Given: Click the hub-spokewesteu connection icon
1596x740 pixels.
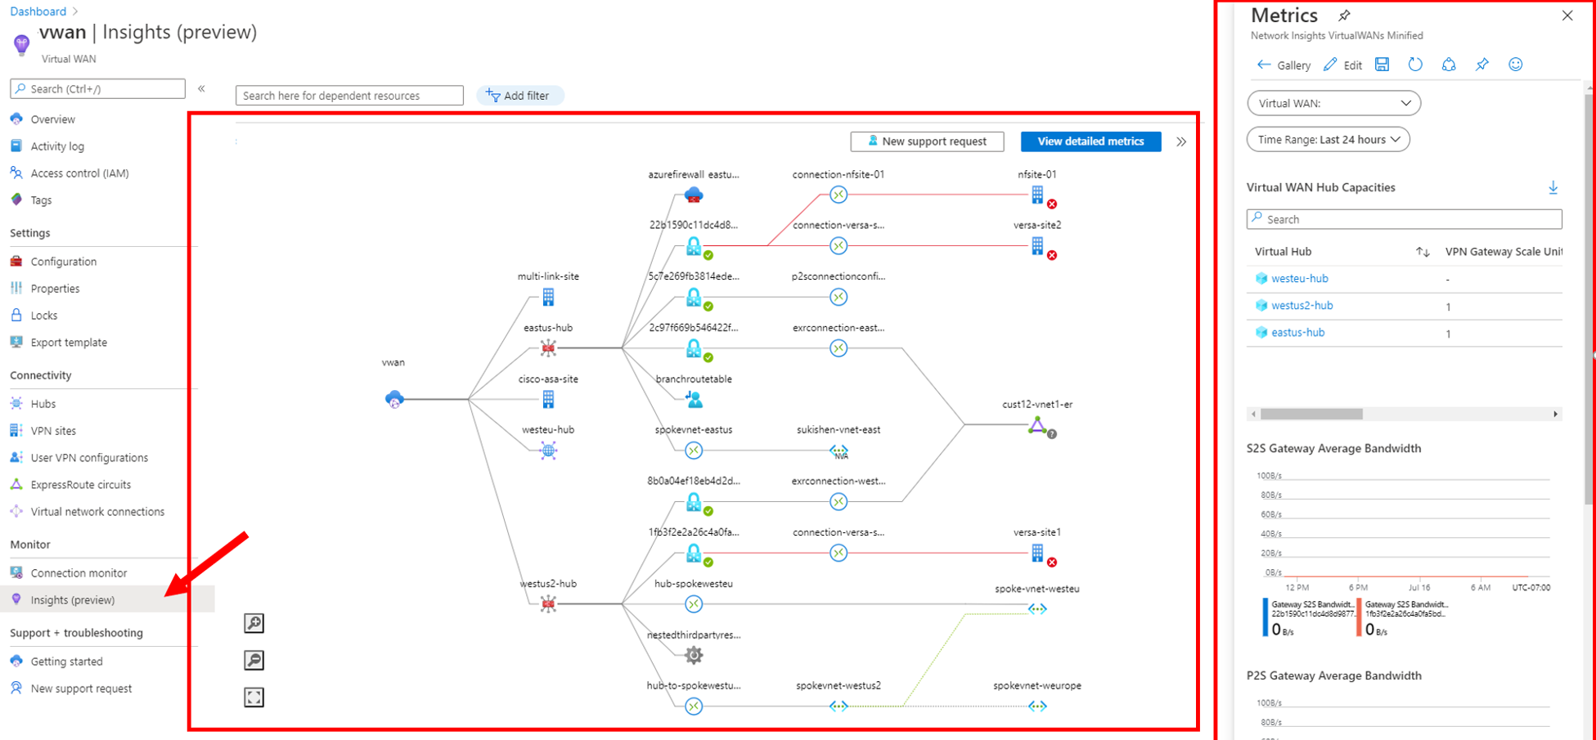Looking at the screenshot, I should [694, 604].
